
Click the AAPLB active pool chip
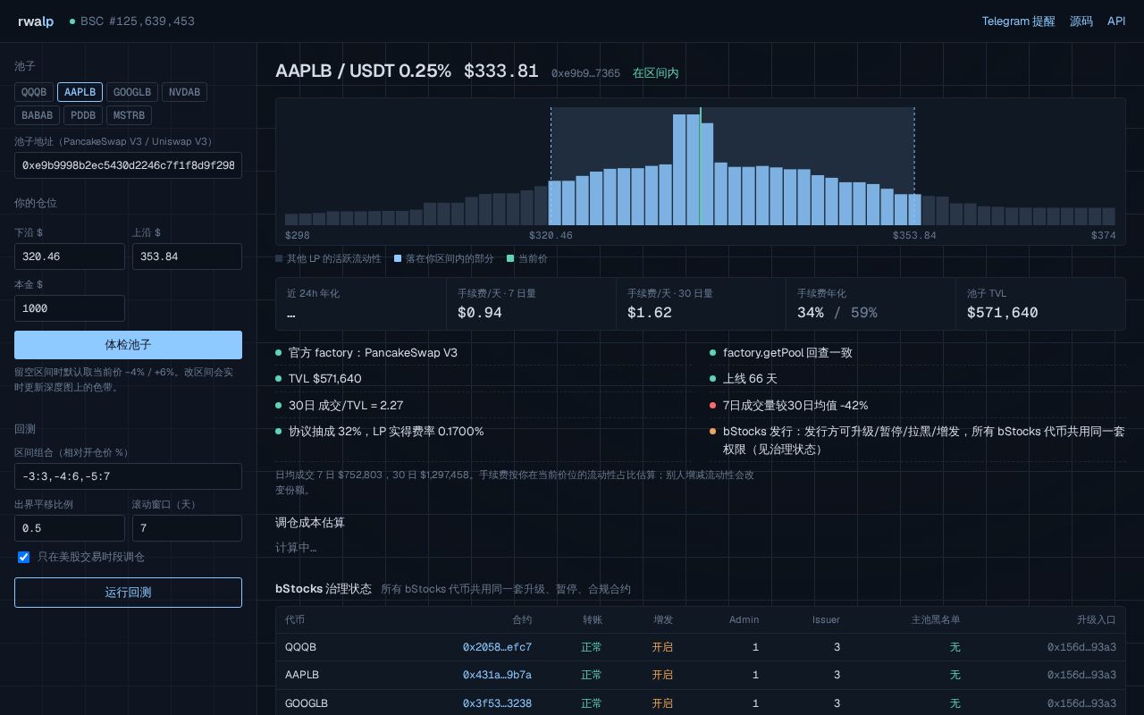pyautogui.click(x=80, y=92)
